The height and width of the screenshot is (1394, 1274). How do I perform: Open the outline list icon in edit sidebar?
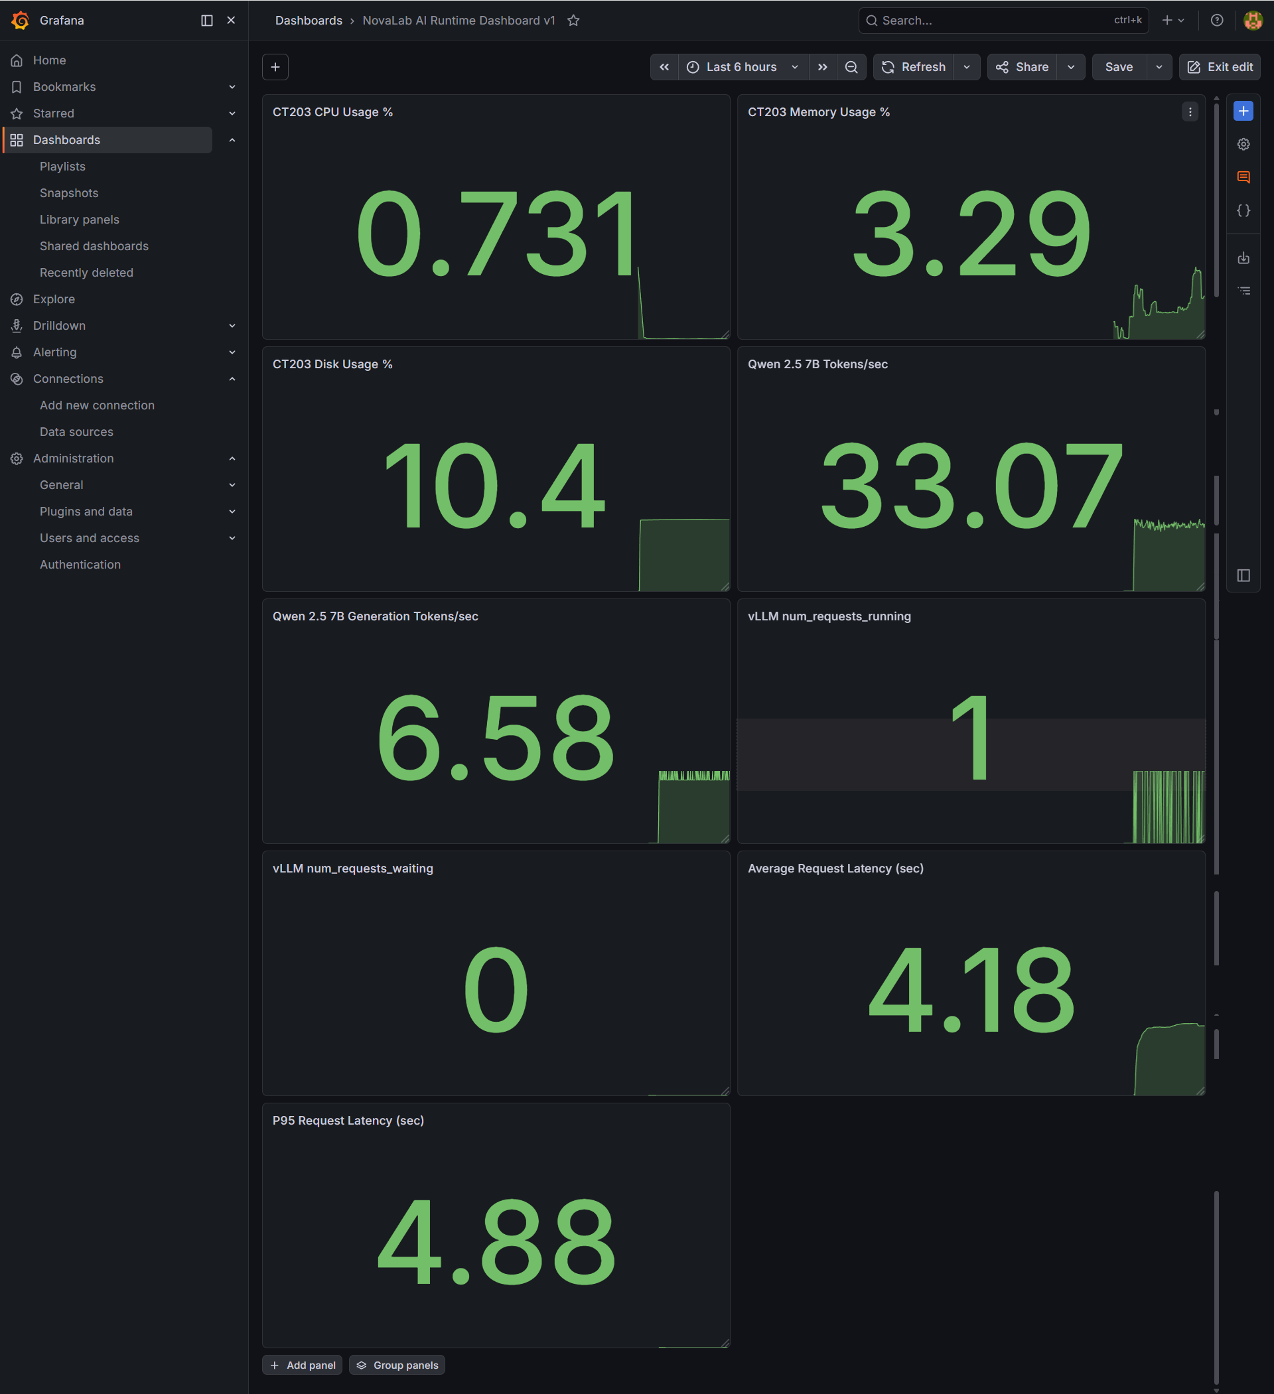click(x=1243, y=291)
